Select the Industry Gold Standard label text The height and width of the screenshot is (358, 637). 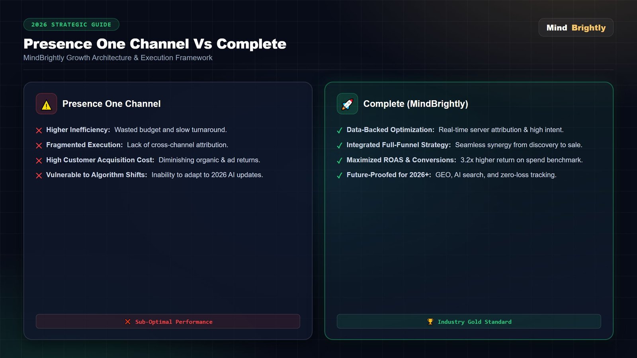(x=475, y=322)
